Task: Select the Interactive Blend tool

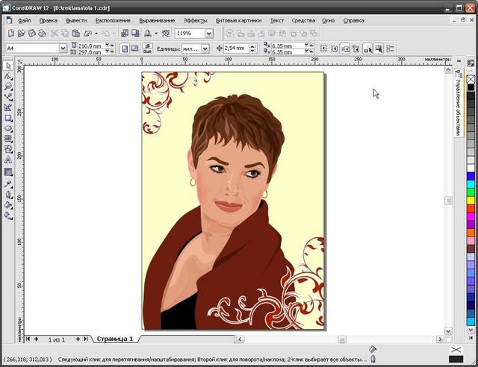Action: (8, 172)
